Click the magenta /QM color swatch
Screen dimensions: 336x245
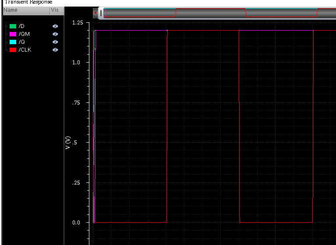(x=13, y=34)
